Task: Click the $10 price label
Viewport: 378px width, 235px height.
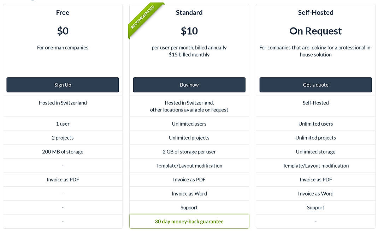Action: pos(189,31)
